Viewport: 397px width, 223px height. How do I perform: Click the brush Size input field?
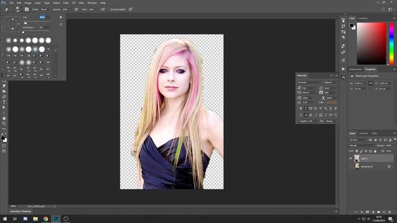click(44, 17)
